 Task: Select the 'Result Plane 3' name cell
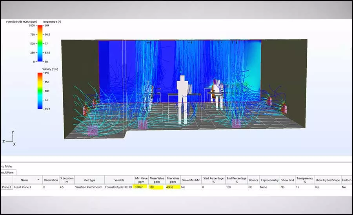pos(27,187)
